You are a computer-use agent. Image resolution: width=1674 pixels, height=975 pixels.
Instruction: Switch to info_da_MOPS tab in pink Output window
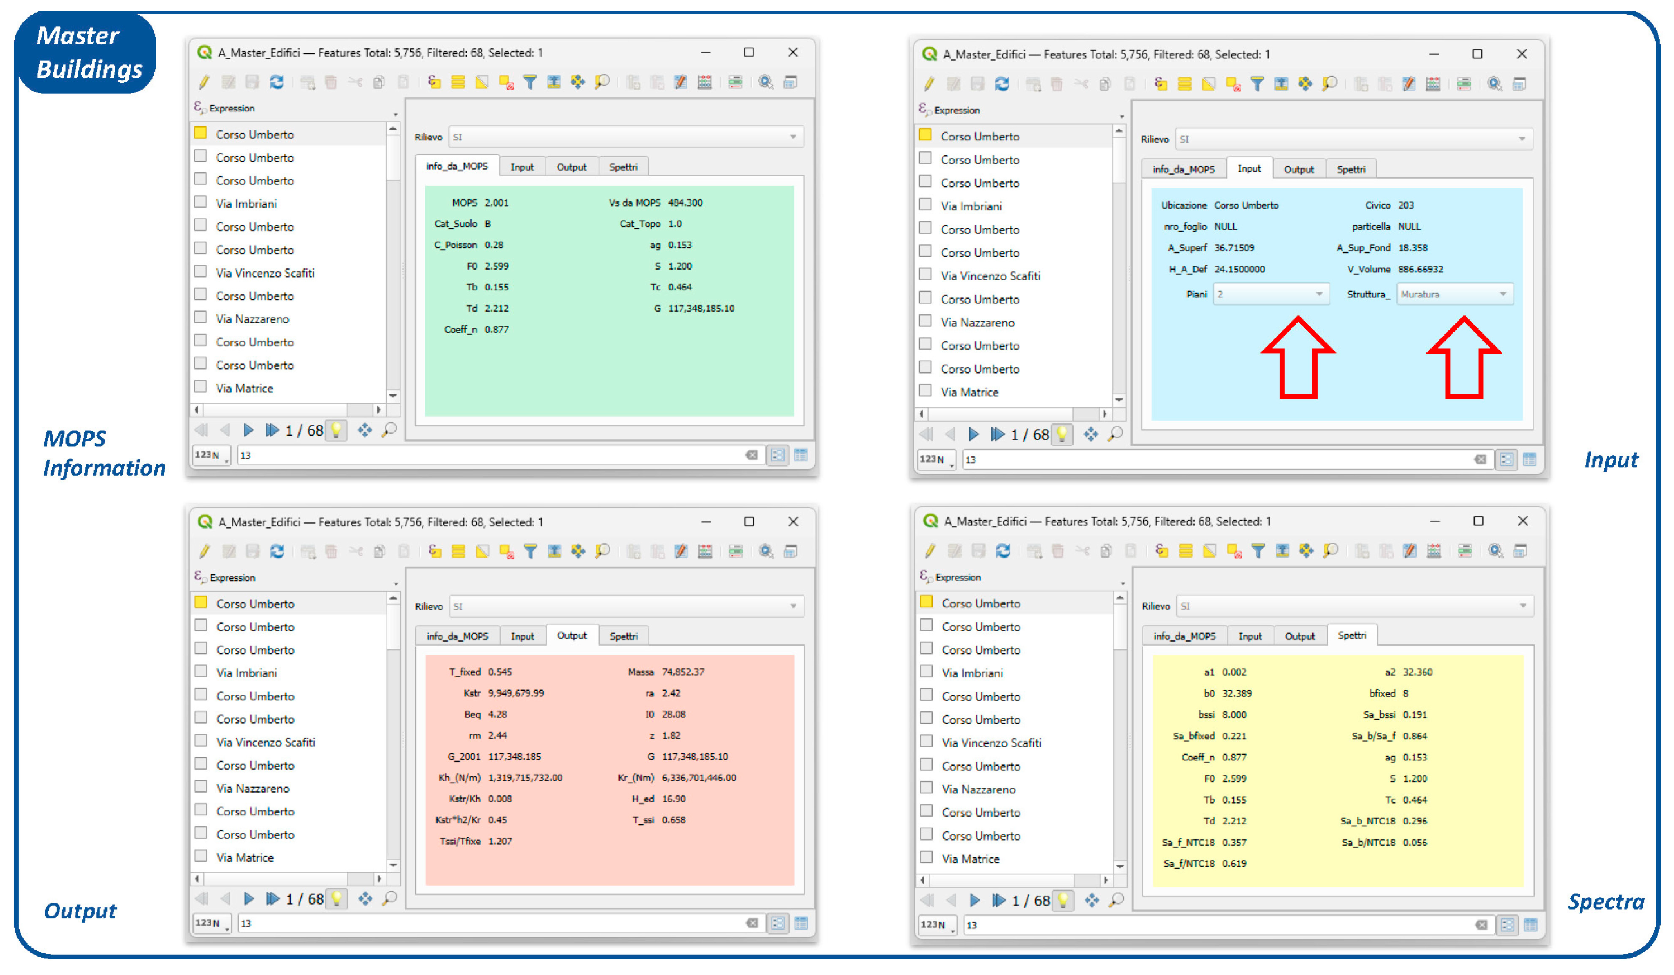(457, 636)
